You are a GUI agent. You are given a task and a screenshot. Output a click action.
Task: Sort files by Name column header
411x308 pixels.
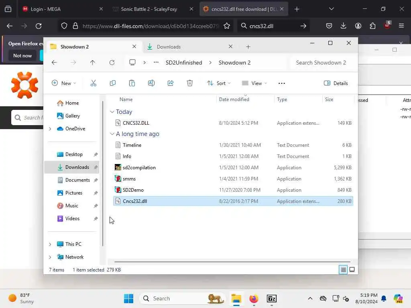point(126,99)
